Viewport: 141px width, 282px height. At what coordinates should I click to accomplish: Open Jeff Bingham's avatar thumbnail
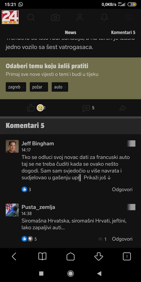click(12, 147)
